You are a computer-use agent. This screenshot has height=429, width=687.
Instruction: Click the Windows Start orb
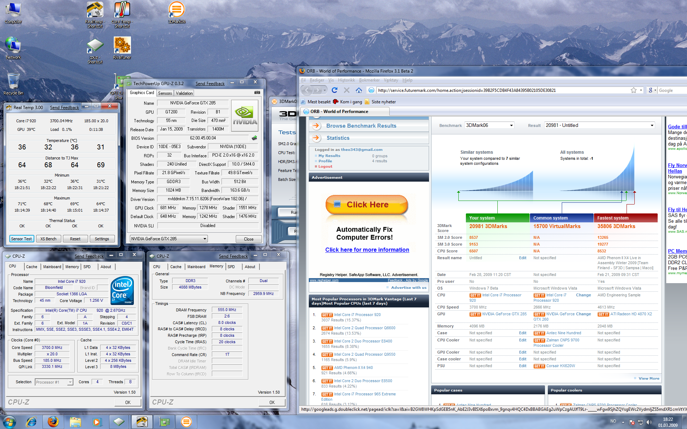(9, 422)
